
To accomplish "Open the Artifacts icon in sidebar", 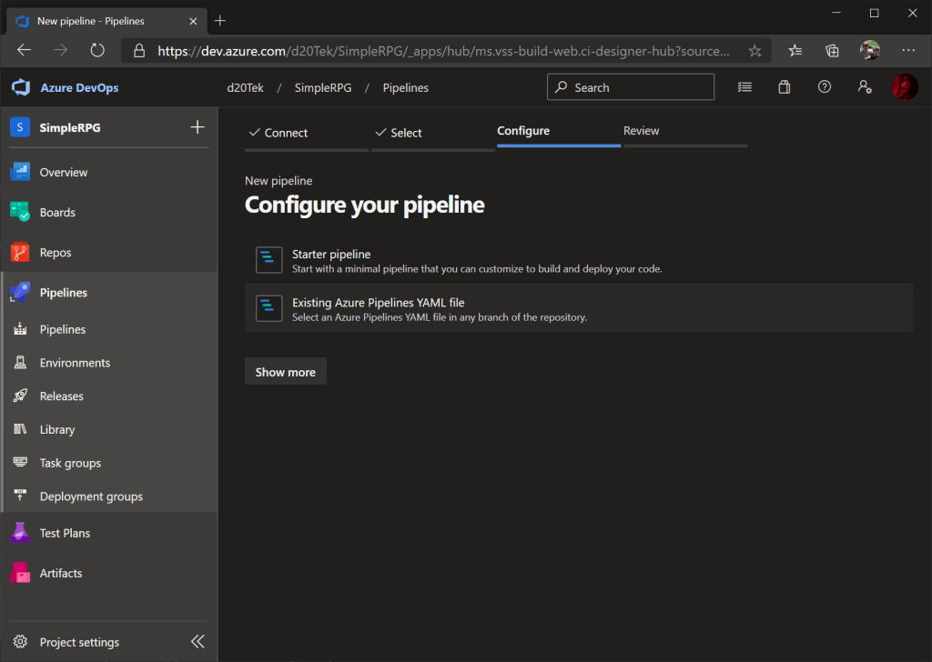I will click(x=20, y=573).
